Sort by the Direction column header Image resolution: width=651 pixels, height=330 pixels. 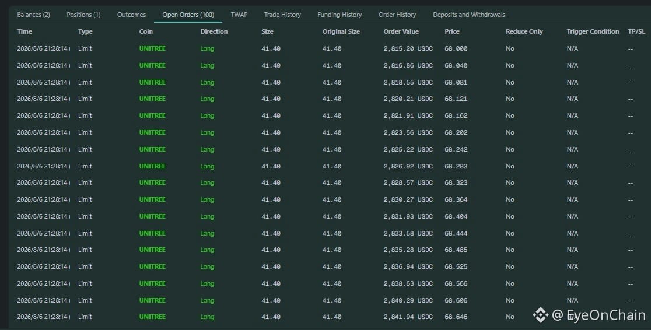click(x=214, y=31)
